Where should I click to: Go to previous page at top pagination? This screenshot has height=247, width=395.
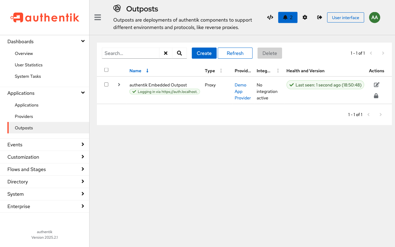(x=371, y=53)
